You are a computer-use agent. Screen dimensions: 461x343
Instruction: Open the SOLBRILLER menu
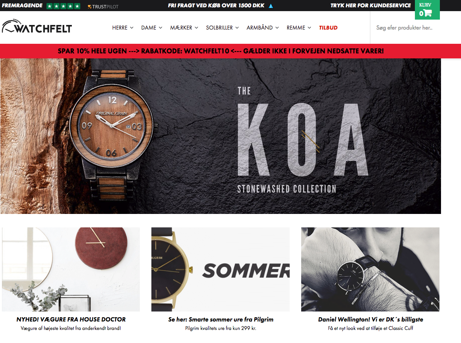pos(222,28)
